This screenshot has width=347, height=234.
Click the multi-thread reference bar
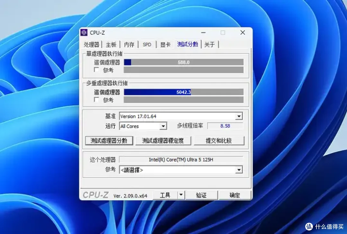(x=184, y=100)
